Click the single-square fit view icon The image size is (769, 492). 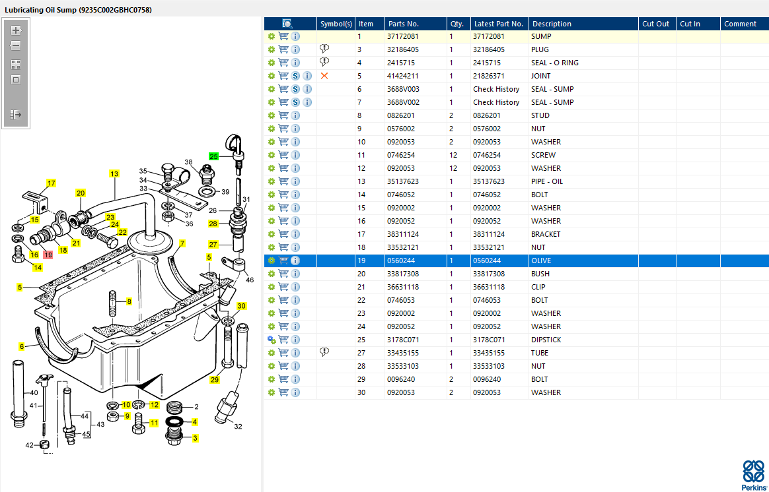[x=16, y=80]
